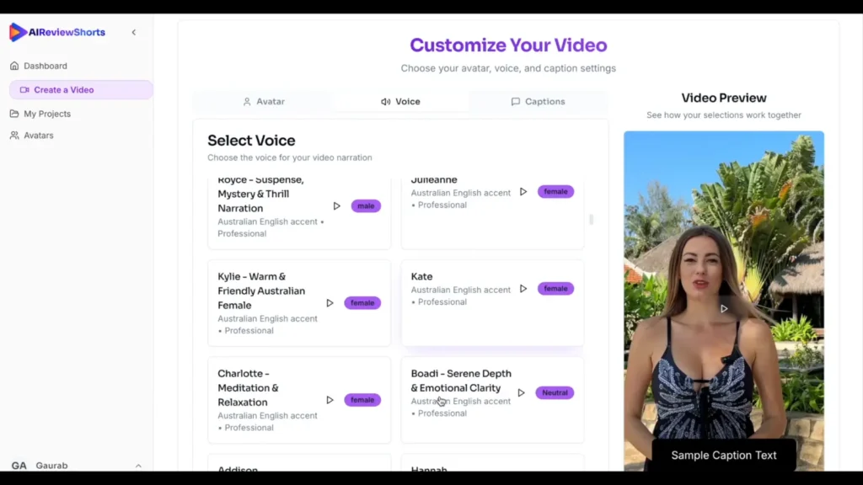This screenshot has height=485, width=863.
Task: Play the Royce voice sample
Action: pyautogui.click(x=336, y=205)
